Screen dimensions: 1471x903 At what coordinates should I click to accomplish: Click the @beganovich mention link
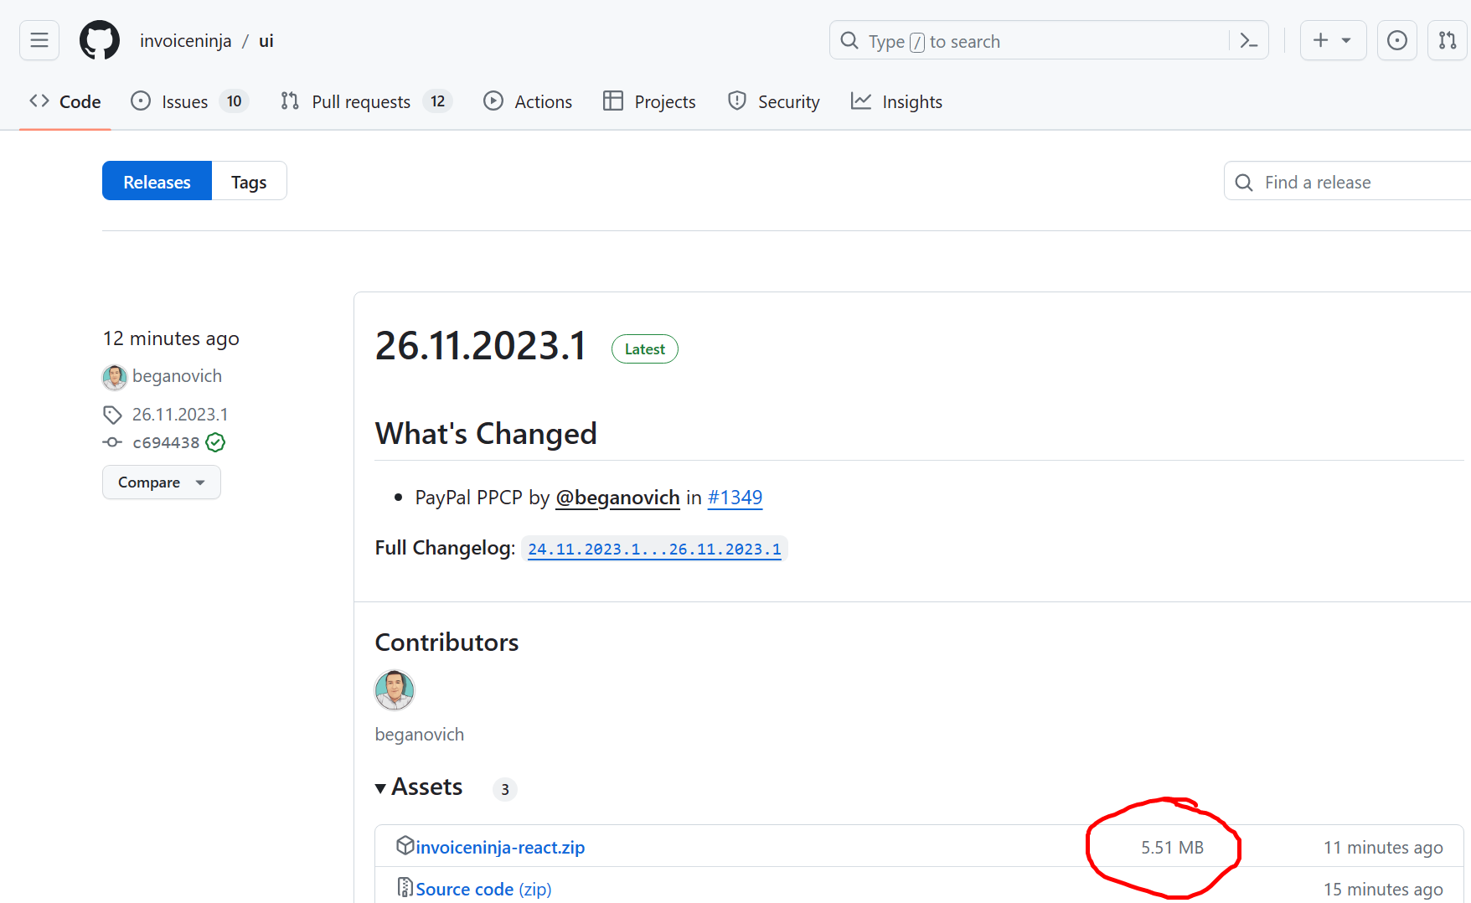[617, 498]
